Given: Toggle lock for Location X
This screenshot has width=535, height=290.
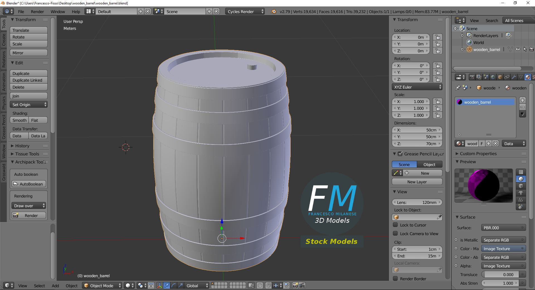Looking at the screenshot, I should (437, 37).
